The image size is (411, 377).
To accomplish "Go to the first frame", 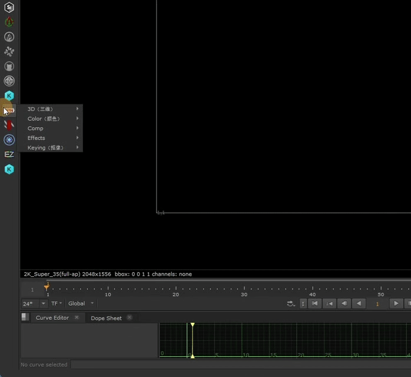I will pos(314,303).
